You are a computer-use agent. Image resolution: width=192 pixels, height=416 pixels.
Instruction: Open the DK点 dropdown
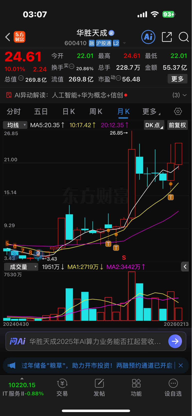tap(154, 125)
